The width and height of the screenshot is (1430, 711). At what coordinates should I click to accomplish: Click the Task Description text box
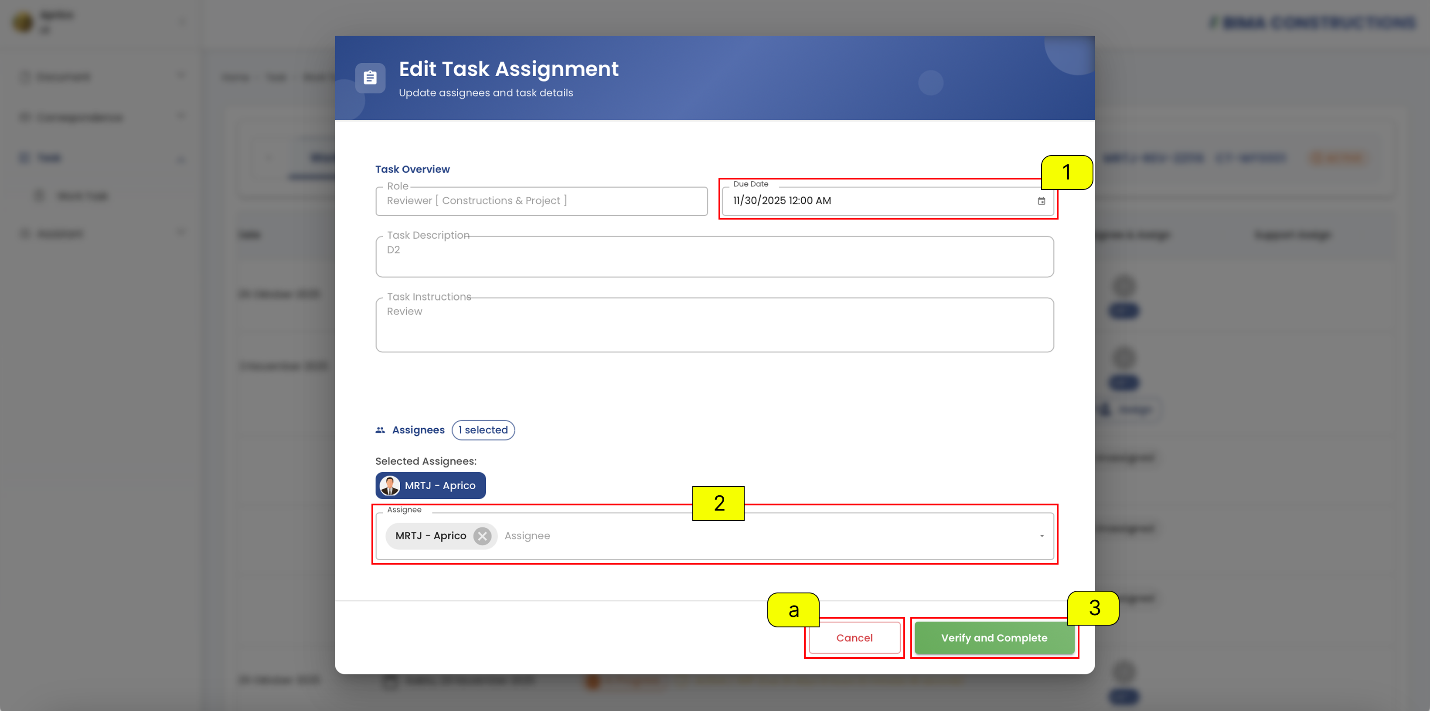715,256
